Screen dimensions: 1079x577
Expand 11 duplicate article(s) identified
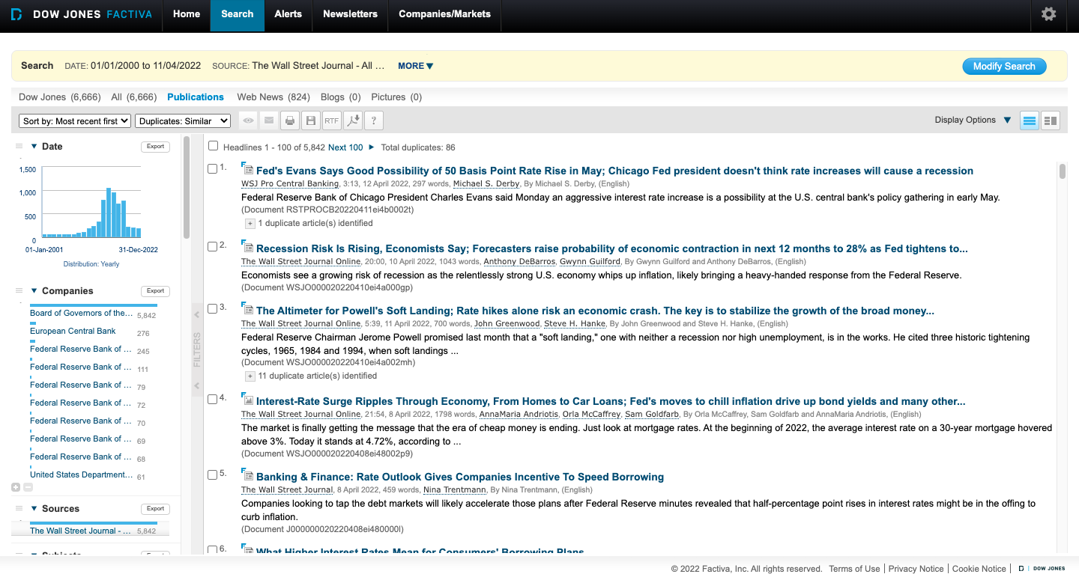(250, 376)
